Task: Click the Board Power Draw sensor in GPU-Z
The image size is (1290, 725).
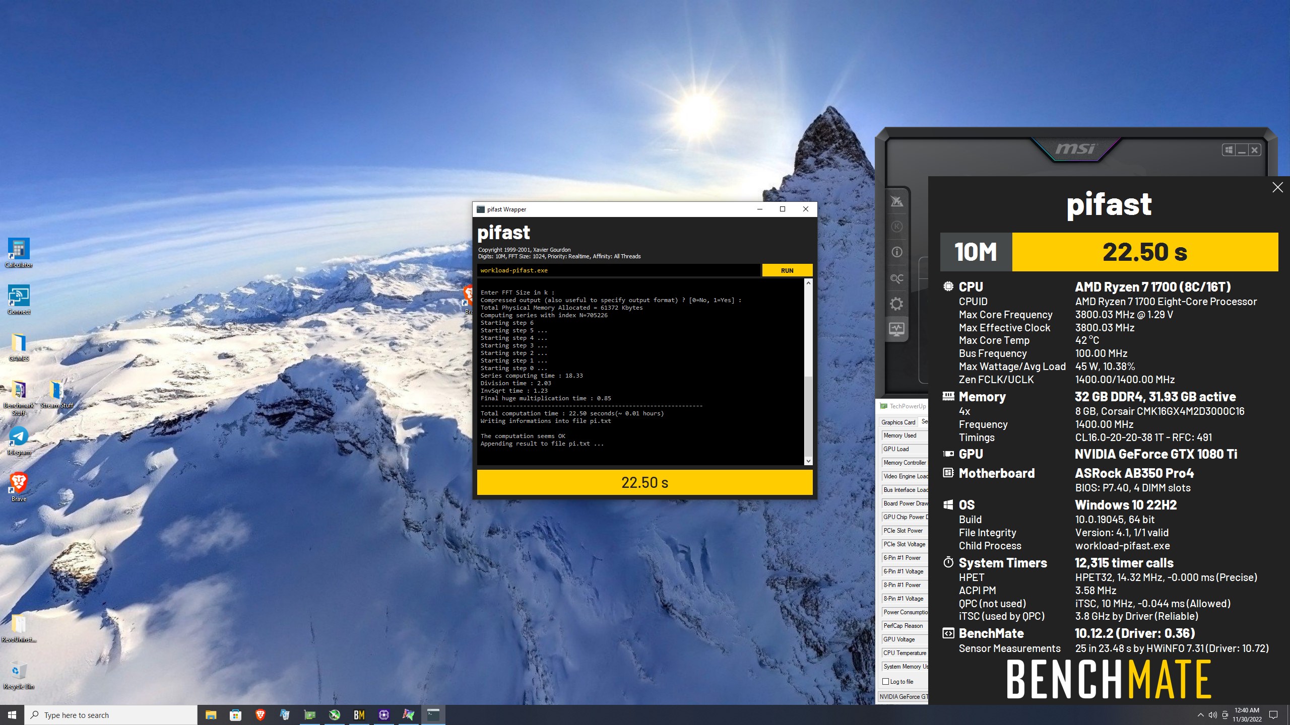Action: click(x=905, y=503)
